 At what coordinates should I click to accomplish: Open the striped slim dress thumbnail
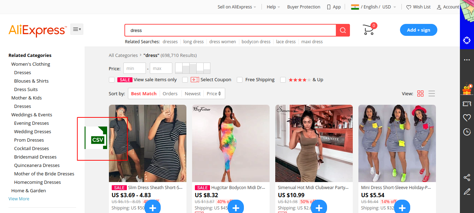tap(148, 143)
